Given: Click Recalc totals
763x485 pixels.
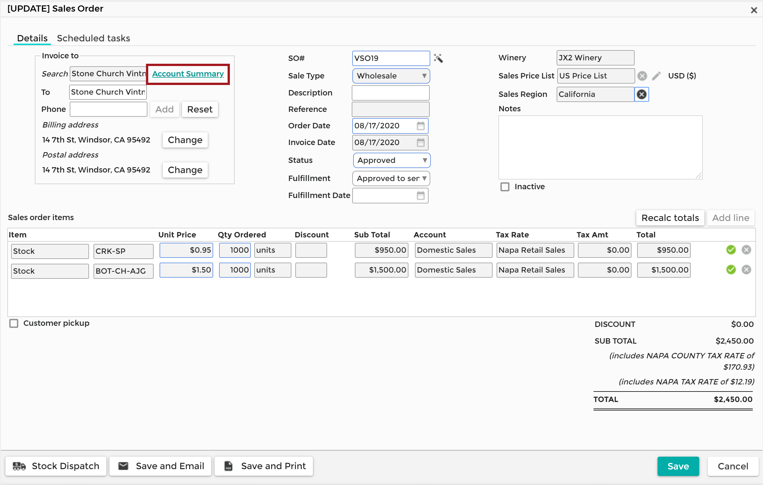Looking at the screenshot, I should pos(670,218).
